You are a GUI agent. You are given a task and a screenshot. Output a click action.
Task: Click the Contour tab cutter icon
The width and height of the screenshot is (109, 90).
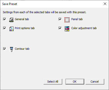tap(11, 49)
